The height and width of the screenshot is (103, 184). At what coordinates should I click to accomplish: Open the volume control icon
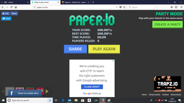tap(162, 100)
